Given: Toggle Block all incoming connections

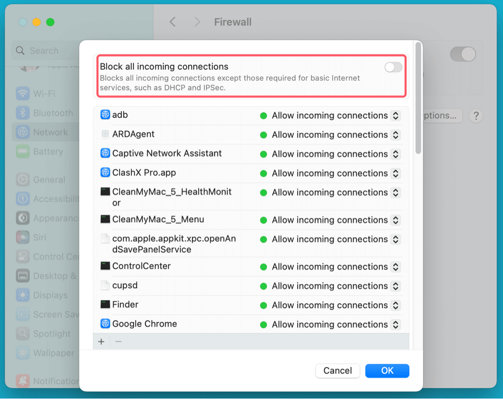Looking at the screenshot, I should [x=393, y=66].
